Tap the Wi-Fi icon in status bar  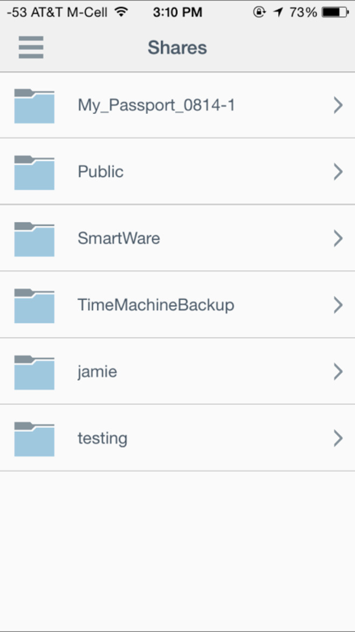[120, 12]
